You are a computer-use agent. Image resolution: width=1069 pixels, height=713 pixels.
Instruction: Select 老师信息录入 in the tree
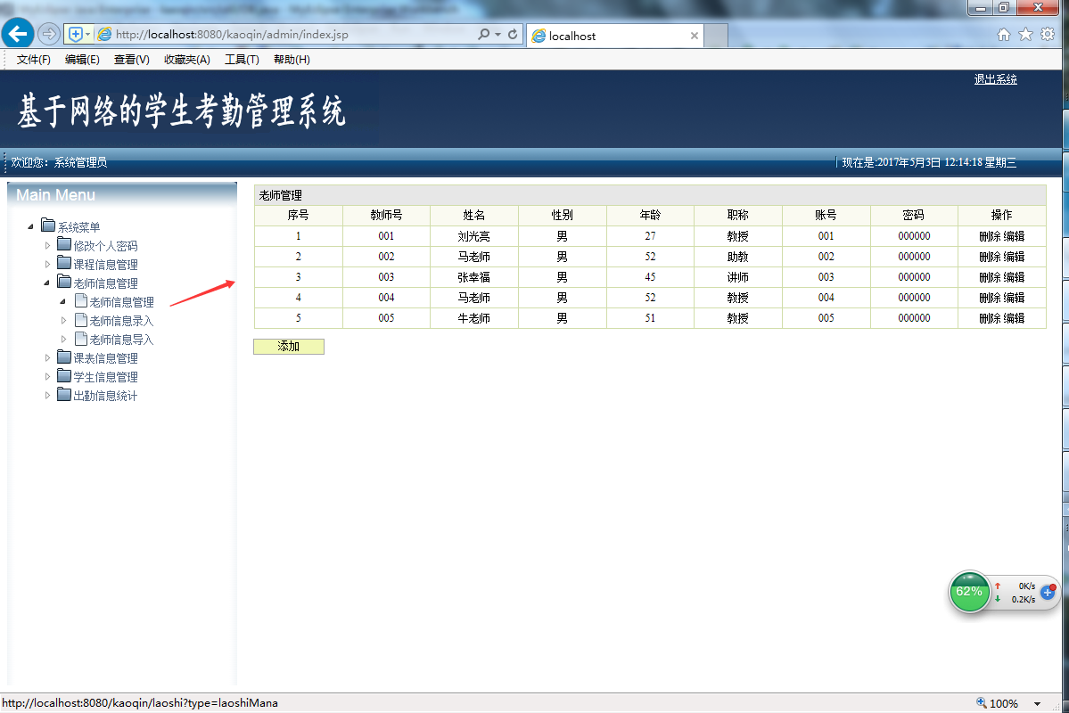click(121, 320)
